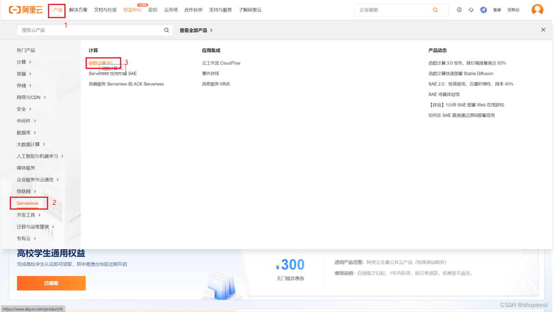The width and height of the screenshot is (554, 312).
Task: Click the magnifier in cloud product search box
Action: (167, 30)
